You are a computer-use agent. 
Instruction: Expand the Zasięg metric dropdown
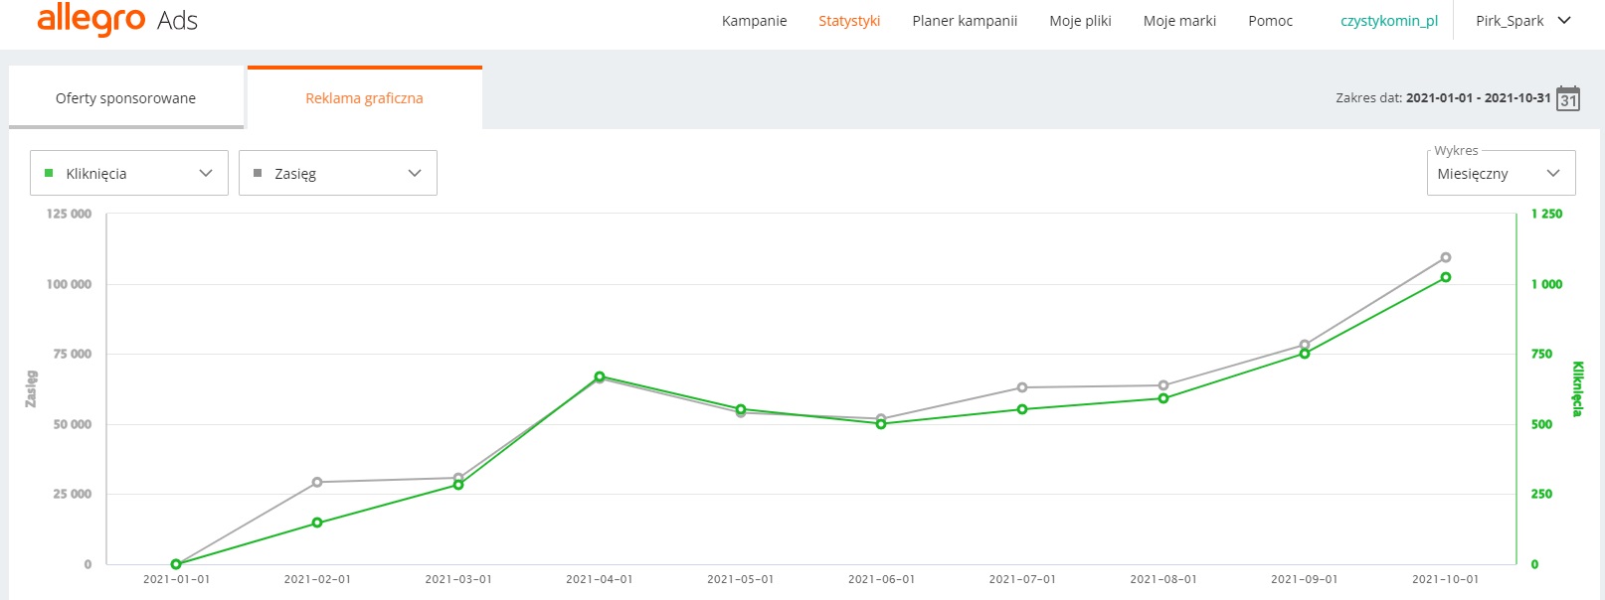(x=338, y=173)
